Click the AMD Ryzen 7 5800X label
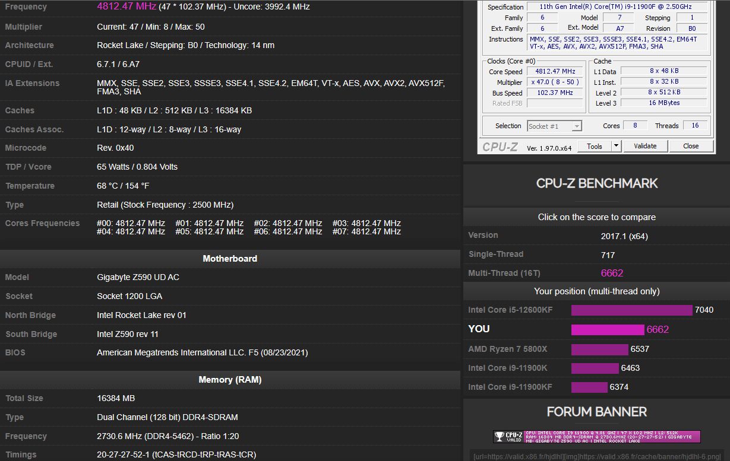 [x=508, y=349]
